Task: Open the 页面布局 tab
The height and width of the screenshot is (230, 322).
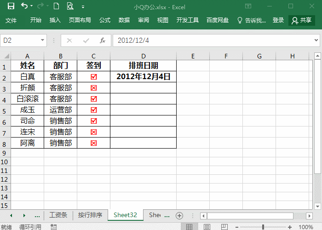Action: tap(80, 20)
